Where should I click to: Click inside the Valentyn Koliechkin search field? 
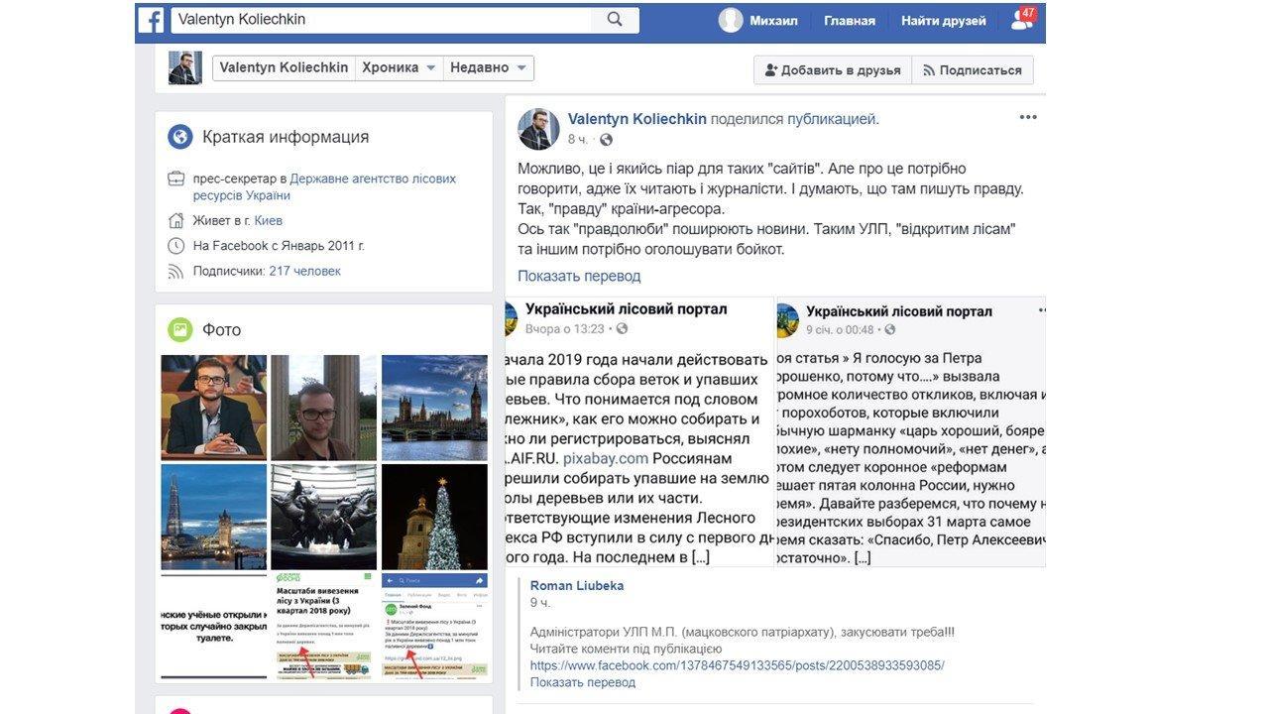tap(382, 19)
